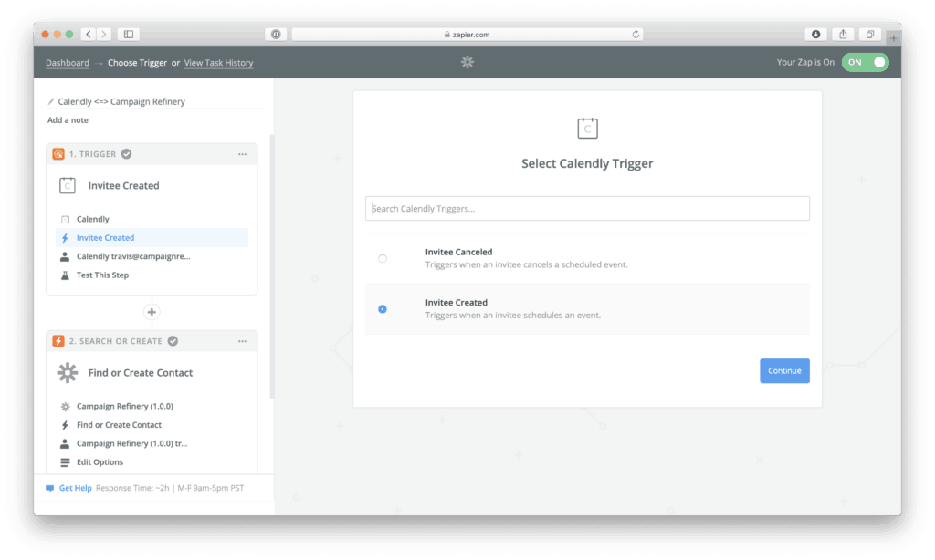Click the Safari forward arrow button
935x560 pixels.
(104, 34)
